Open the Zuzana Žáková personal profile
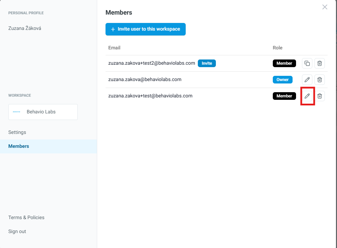 25,28
